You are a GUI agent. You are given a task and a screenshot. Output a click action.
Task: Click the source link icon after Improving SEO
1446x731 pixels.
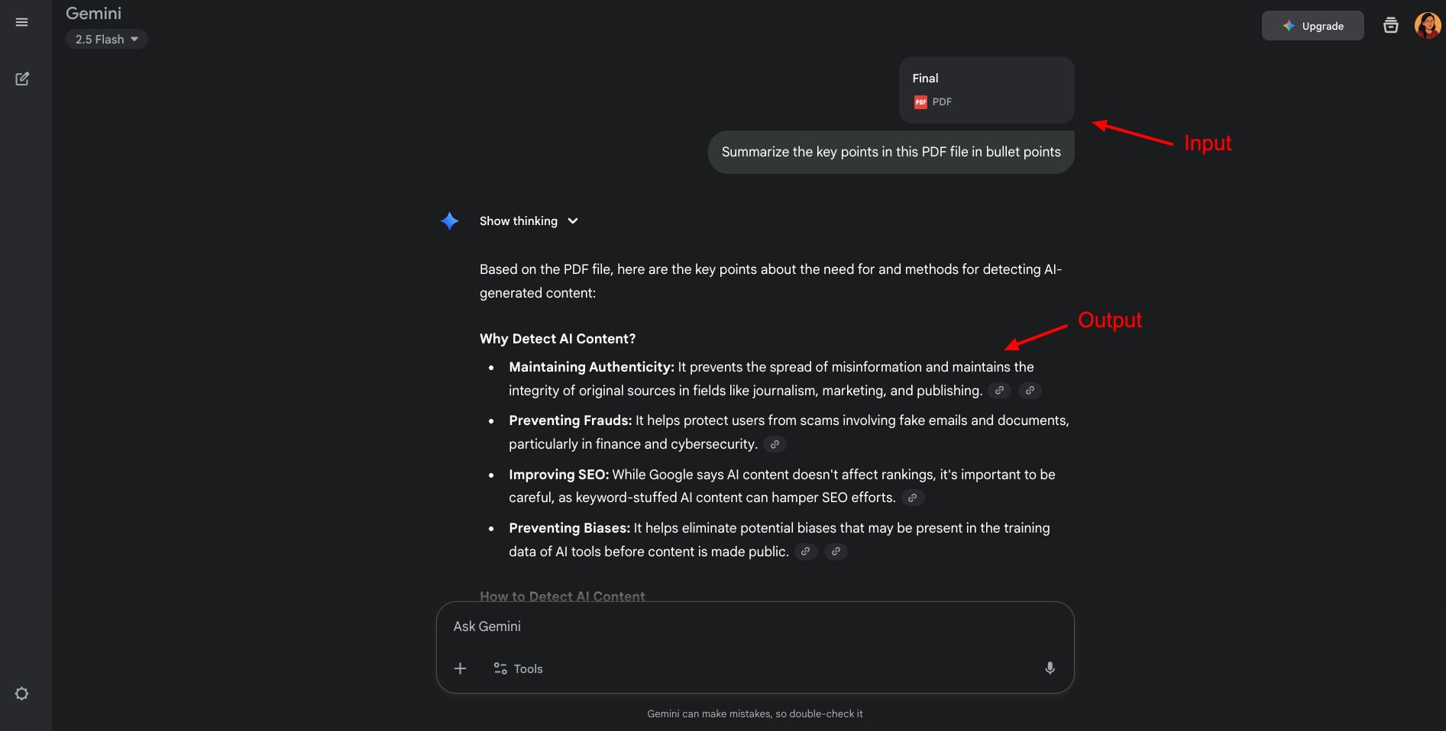912,498
